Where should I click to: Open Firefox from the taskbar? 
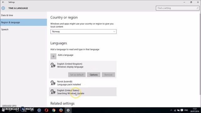[61, 110]
